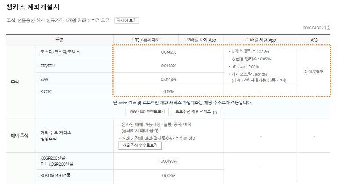Click the 모바일 제휴 App header
The height and width of the screenshot is (184, 337).
(261, 40)
